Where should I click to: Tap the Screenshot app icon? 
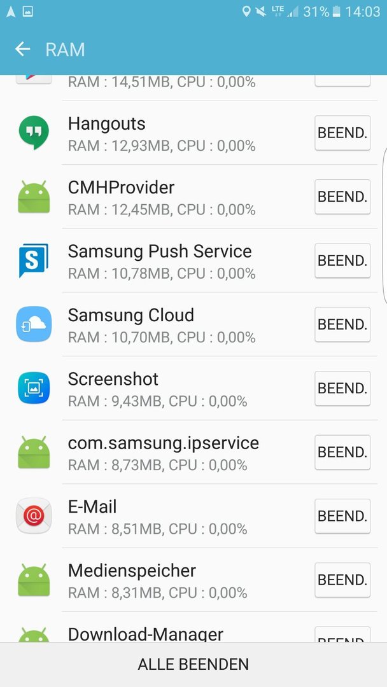pyautogui.click(x=34, y=388)
